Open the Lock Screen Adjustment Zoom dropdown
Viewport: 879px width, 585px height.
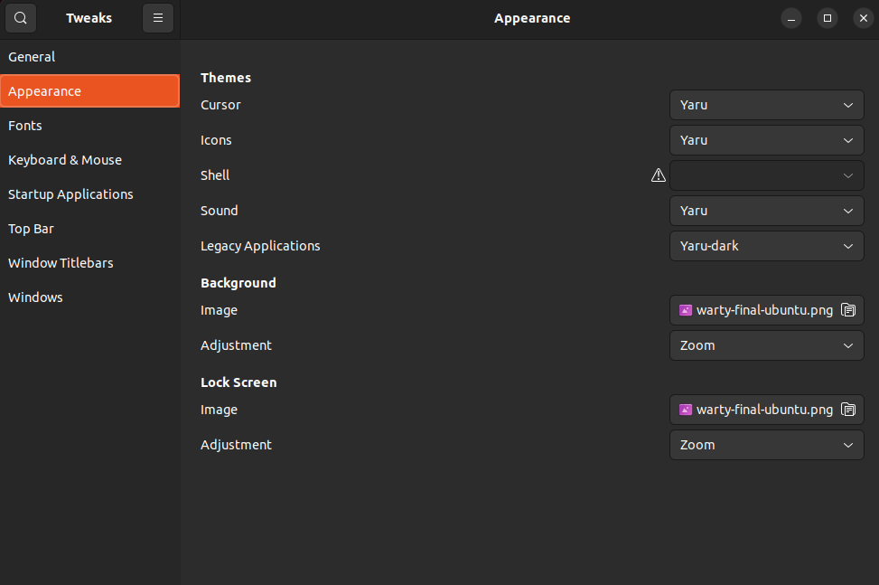[x=766, y=445]
